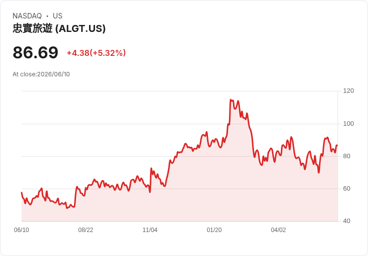Click the current price 86.69
This screenshot has height=256, width=368.
point(35,52)
